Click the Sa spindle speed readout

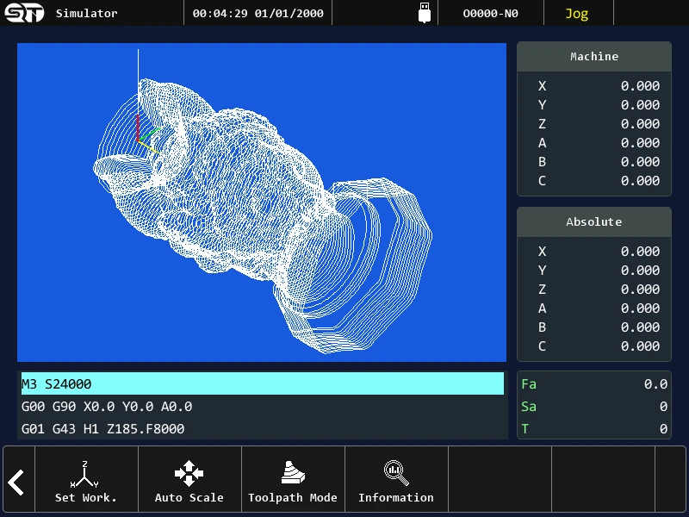point(594,406)
